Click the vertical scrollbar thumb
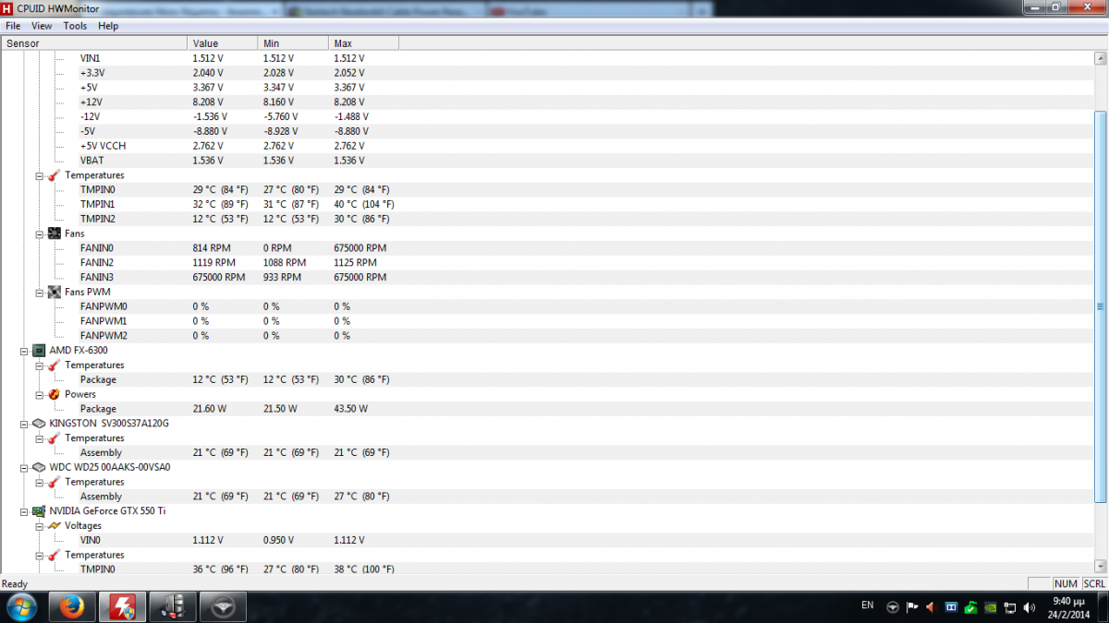 1100,306
